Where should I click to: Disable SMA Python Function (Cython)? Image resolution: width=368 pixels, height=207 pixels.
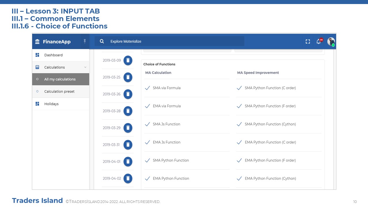pyautogui.click(x=239, y=124)
